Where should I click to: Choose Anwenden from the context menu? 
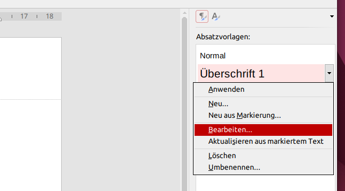(x=263, y=89)
